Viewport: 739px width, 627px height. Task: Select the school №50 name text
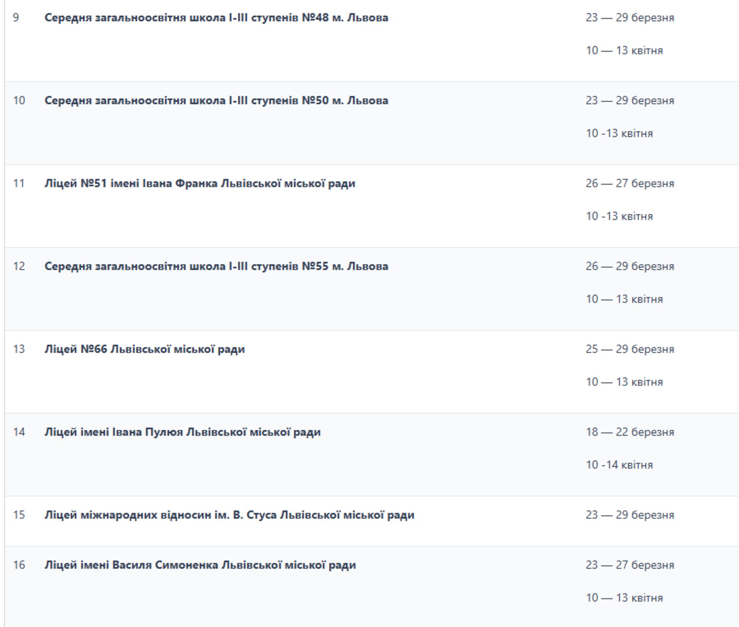pyautogui.click(x=216, y=100)
